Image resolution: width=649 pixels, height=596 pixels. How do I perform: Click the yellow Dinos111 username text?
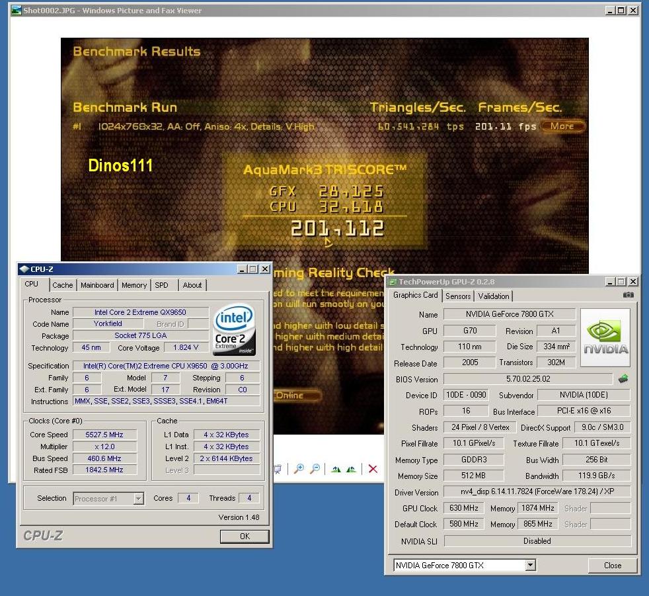coord(120,165)
